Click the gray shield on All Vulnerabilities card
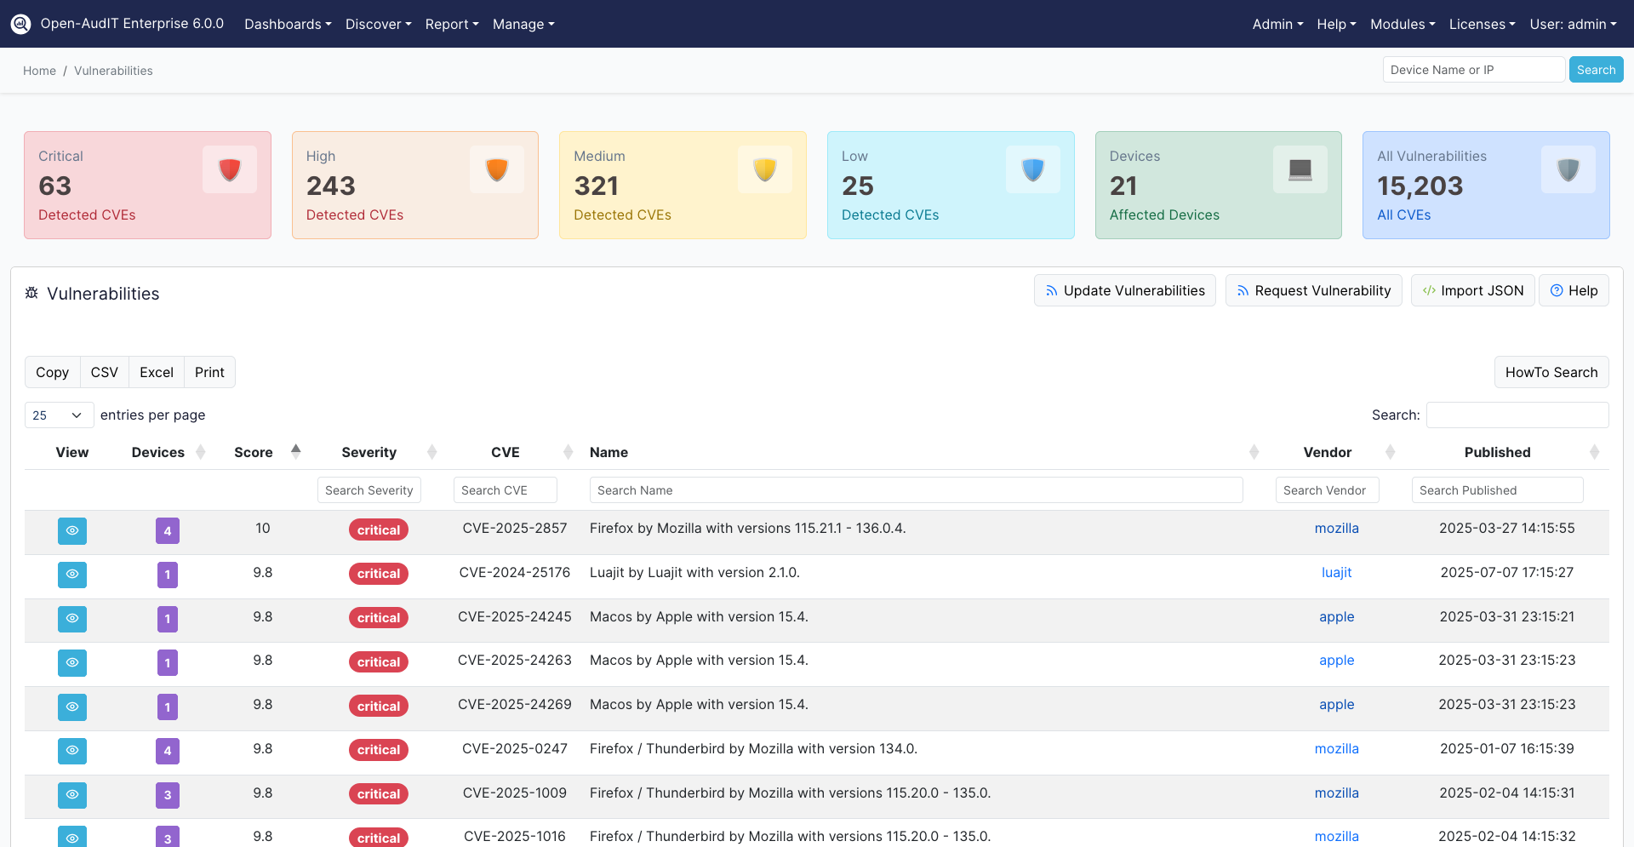The image size is (1634, 847). [1568, 169]
